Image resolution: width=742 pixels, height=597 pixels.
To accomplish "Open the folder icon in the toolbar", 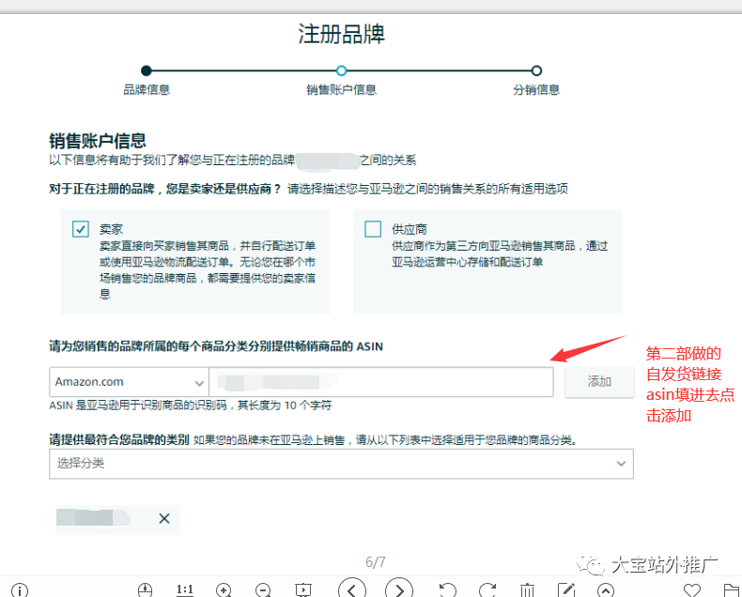I will [x=732, y=589].
